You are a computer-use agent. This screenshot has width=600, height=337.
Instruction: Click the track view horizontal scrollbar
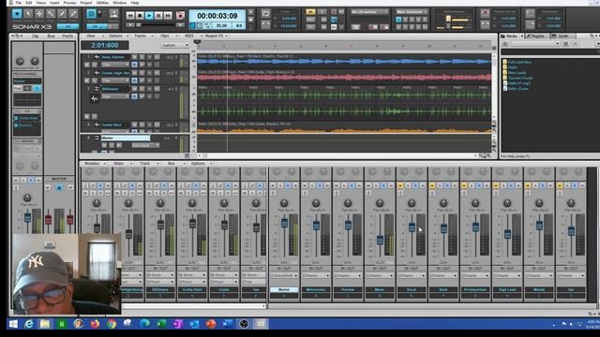[338, 156]
